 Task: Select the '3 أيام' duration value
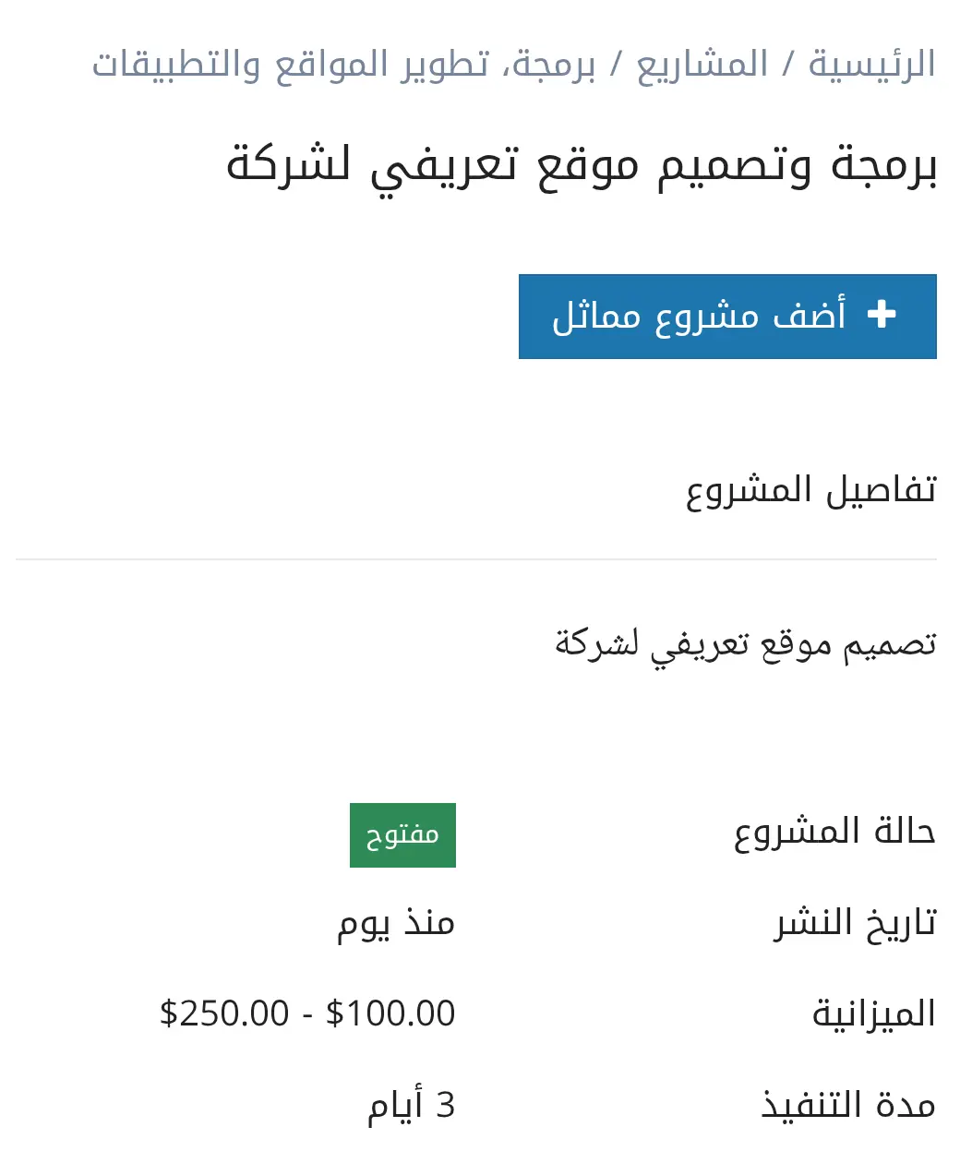click(x=412, y=1105)
